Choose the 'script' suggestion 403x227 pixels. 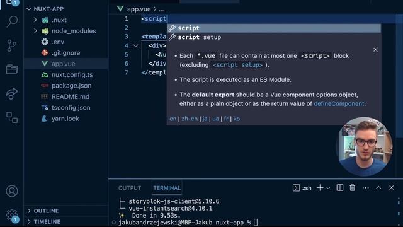click(274, 28)
